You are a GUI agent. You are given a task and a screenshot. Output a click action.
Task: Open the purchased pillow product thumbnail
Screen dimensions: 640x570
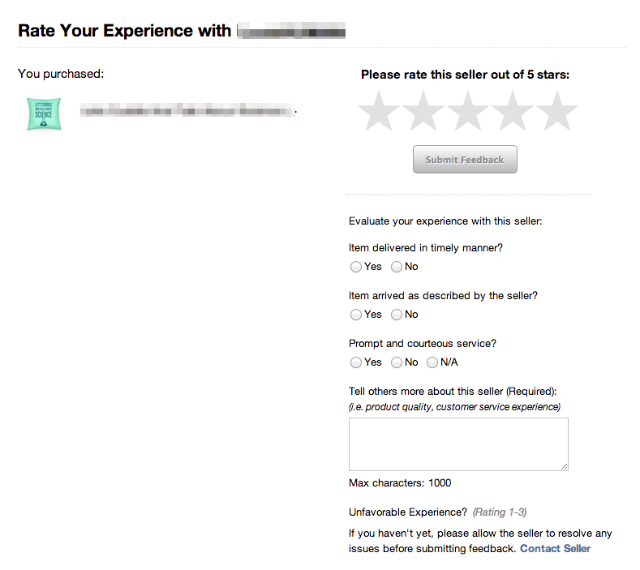tap(44, 114)
